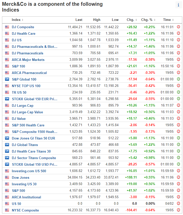Click the red clock icon for NYSE Composite
This screenshot has height=215, width=183.
point(178,210)
